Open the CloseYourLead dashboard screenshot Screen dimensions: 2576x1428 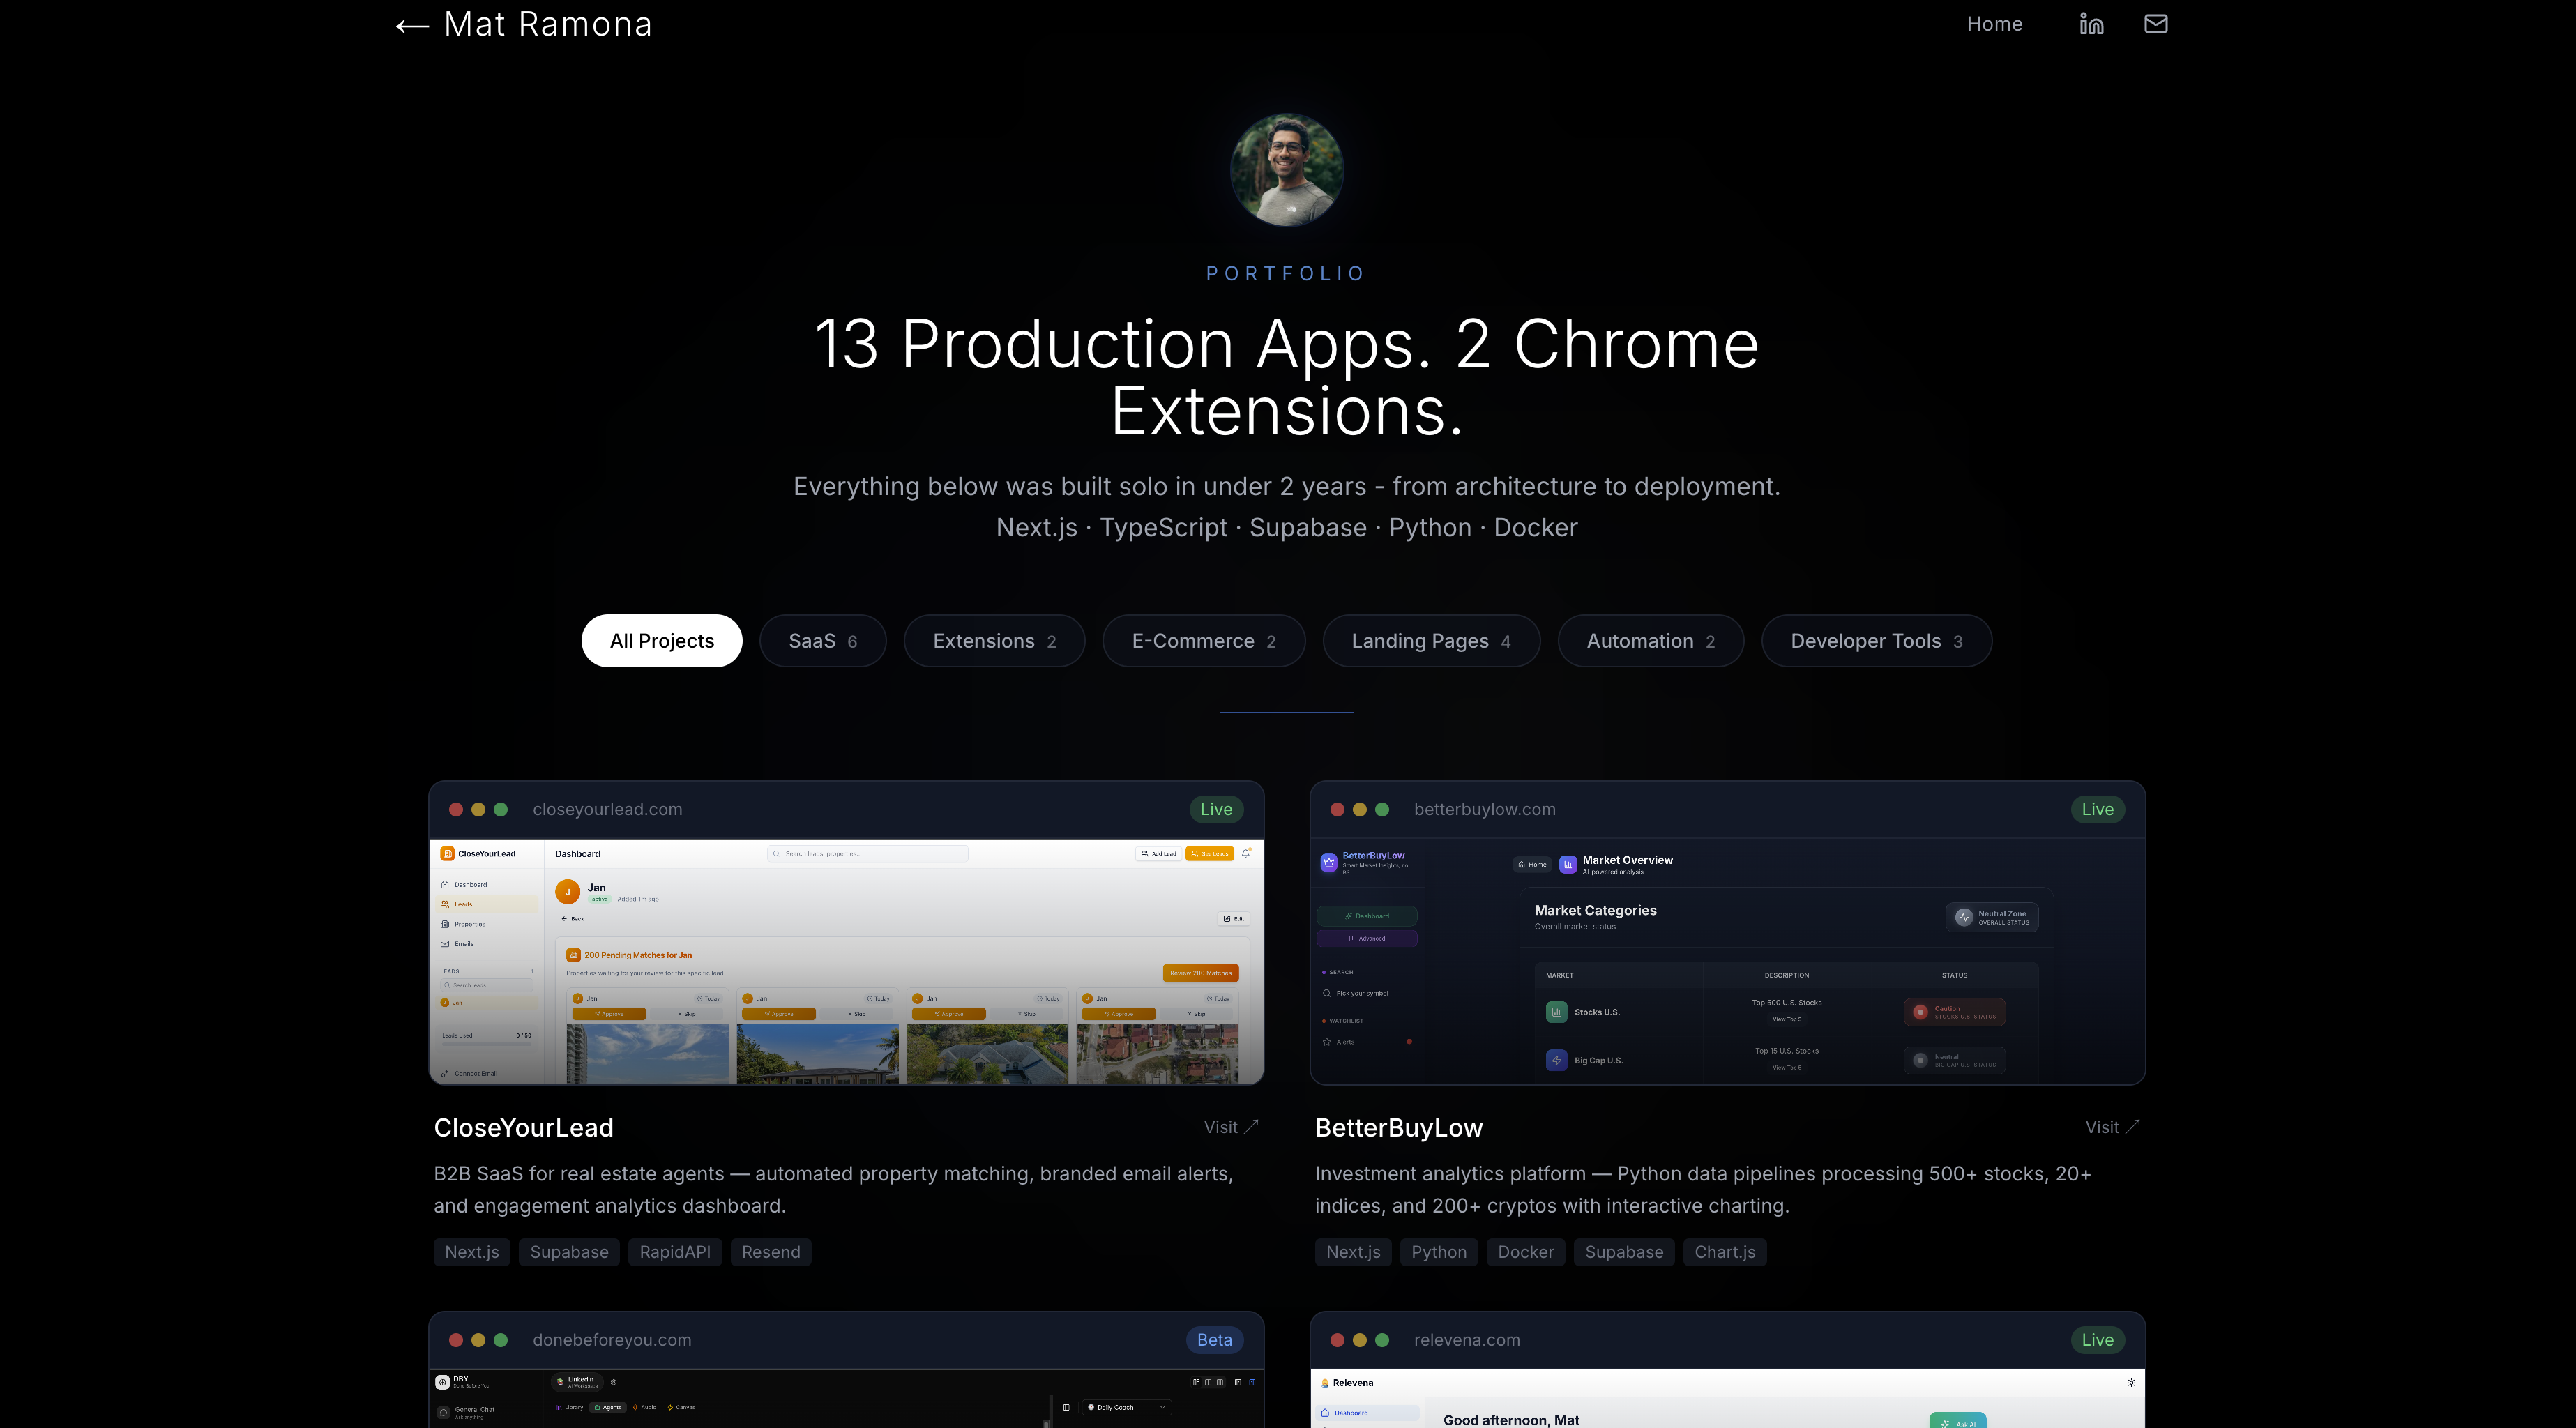846,960
